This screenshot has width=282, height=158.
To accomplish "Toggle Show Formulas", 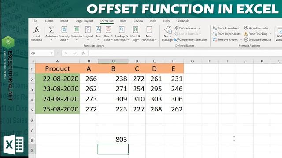I will click(x=256, y=28).
